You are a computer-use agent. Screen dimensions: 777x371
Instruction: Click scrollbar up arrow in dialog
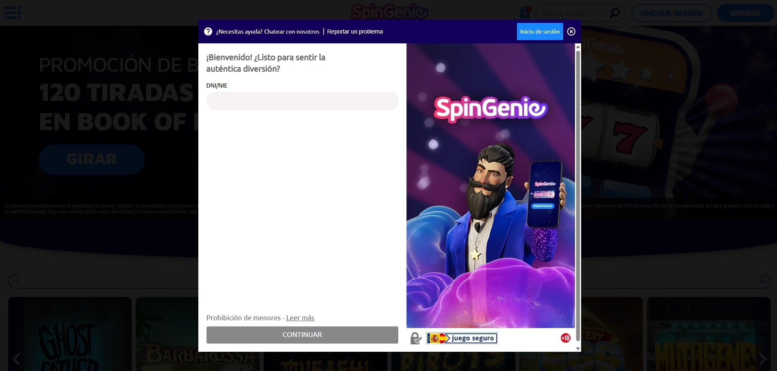(578, 47)
